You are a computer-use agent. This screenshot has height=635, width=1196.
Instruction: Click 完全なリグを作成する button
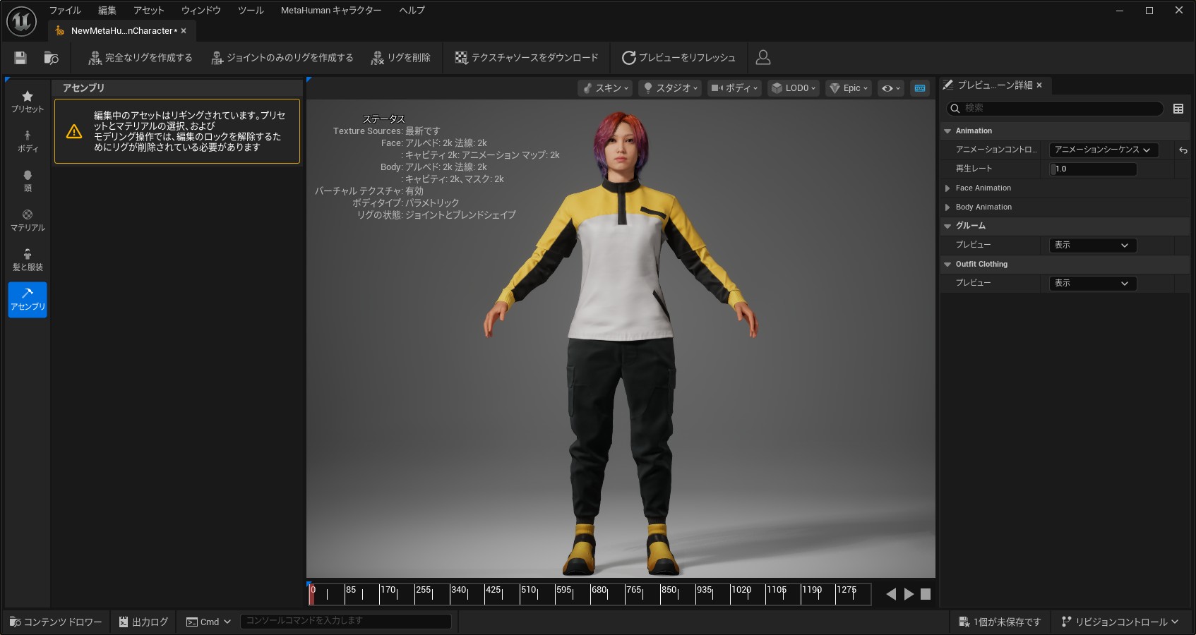(x=140, y=58)
